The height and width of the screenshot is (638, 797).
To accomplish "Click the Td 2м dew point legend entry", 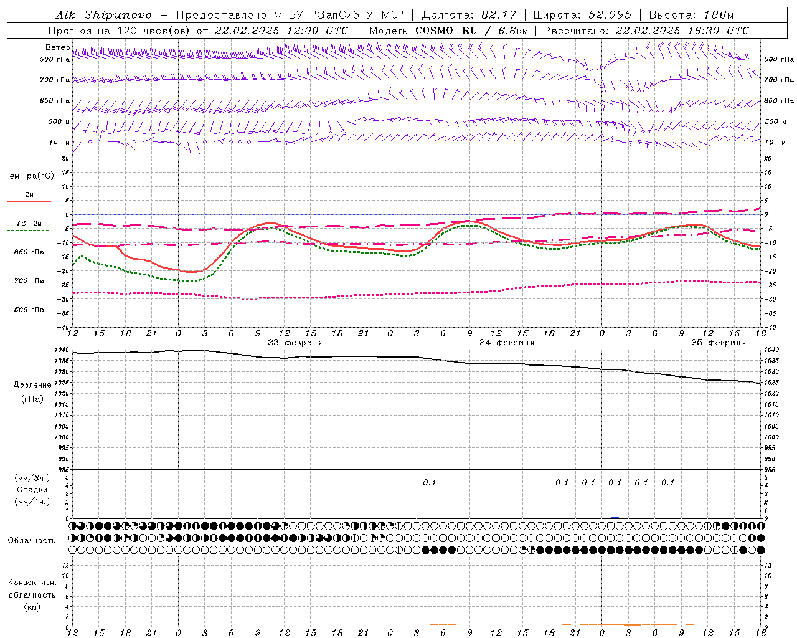I will pyautogui.click(x=29, y=224).
